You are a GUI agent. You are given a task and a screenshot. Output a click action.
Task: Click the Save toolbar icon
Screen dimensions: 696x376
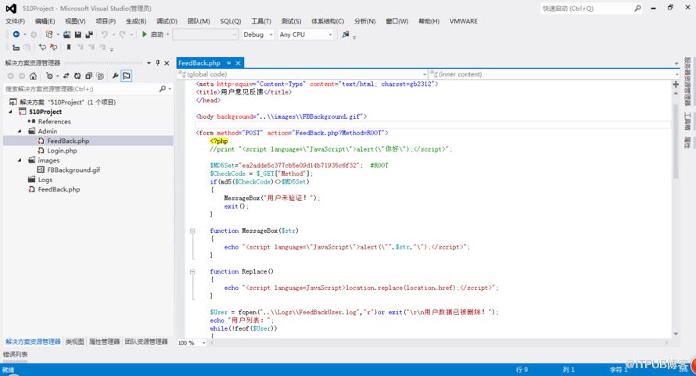coord(77,34)
